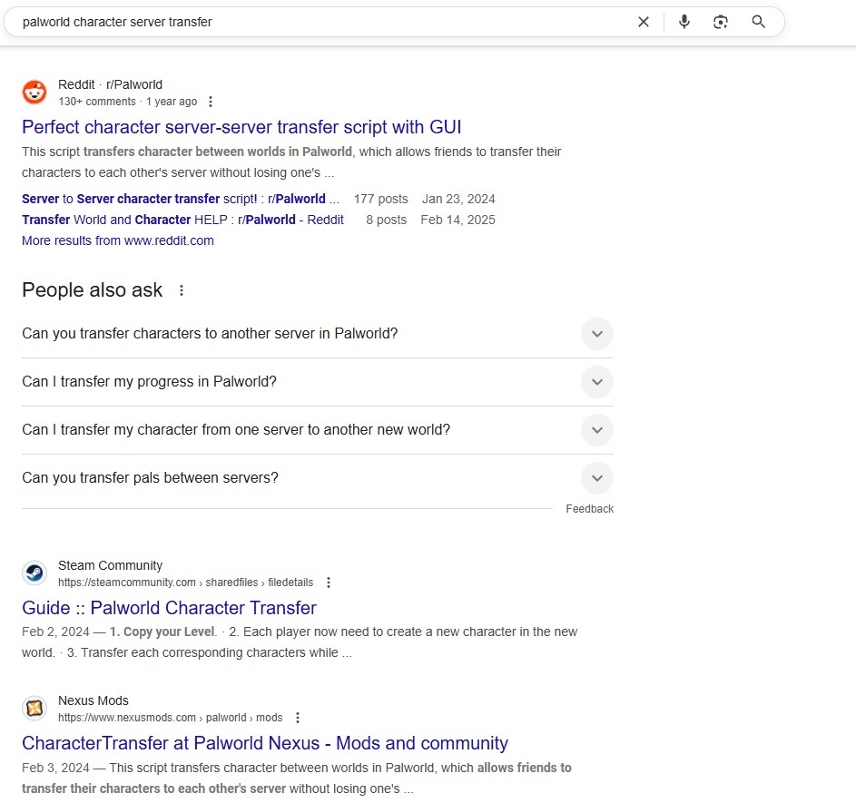Screen dimensions: 856x803
Task: Expand 'Can you transfer pals between servers?'
Action: point(318,478)
